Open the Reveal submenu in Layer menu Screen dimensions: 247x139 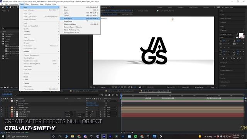(x=40, y=77)
